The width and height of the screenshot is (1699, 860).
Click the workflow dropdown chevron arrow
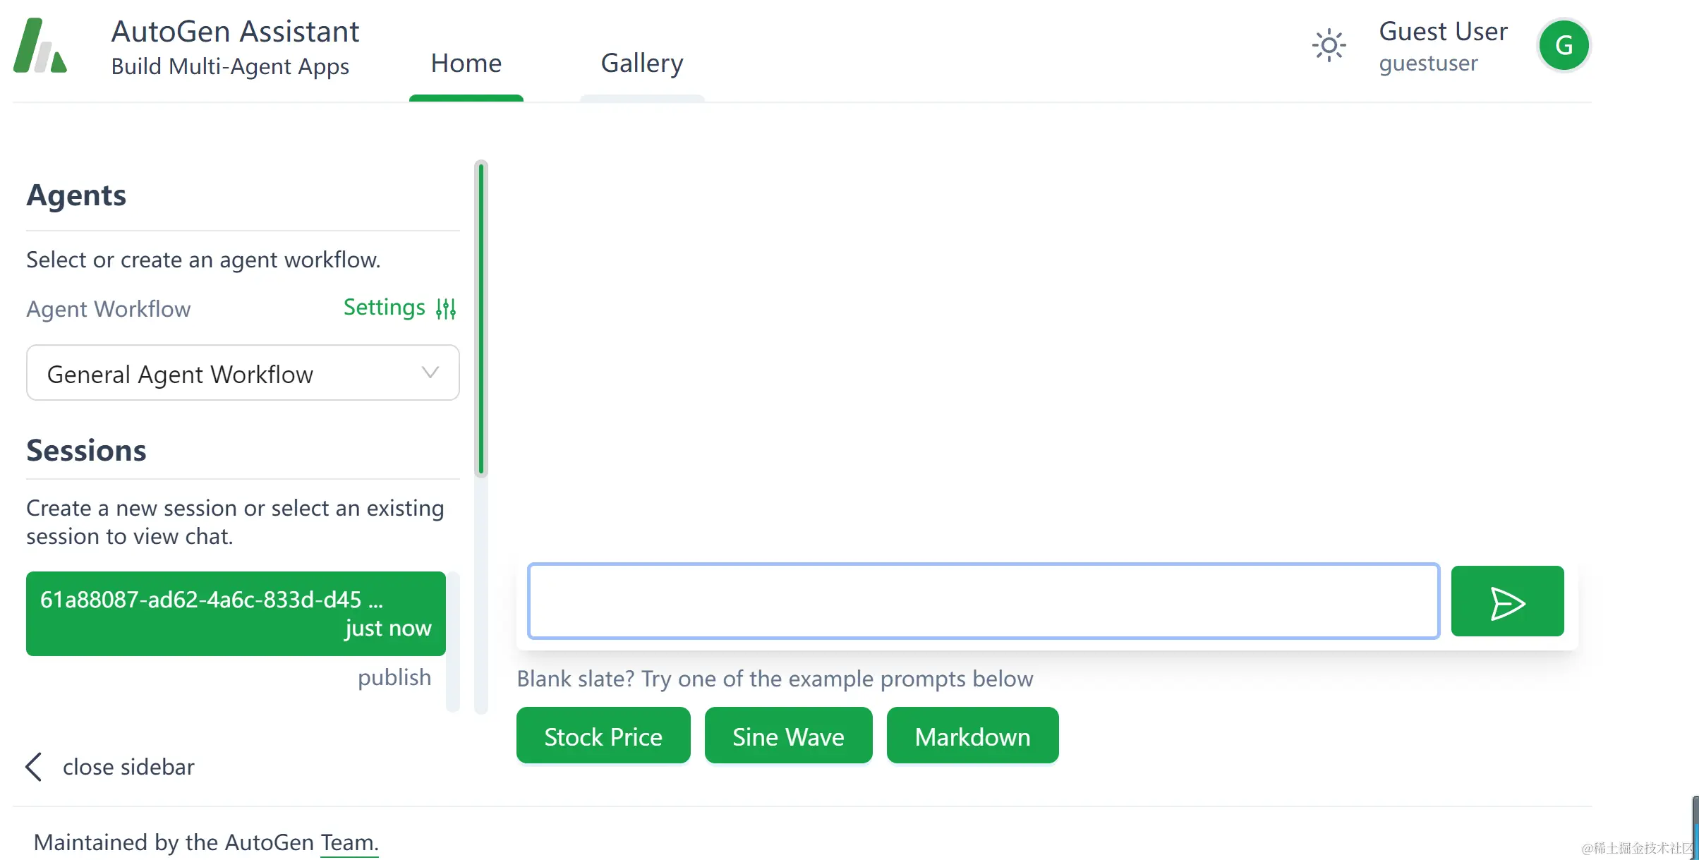(430, 373)
